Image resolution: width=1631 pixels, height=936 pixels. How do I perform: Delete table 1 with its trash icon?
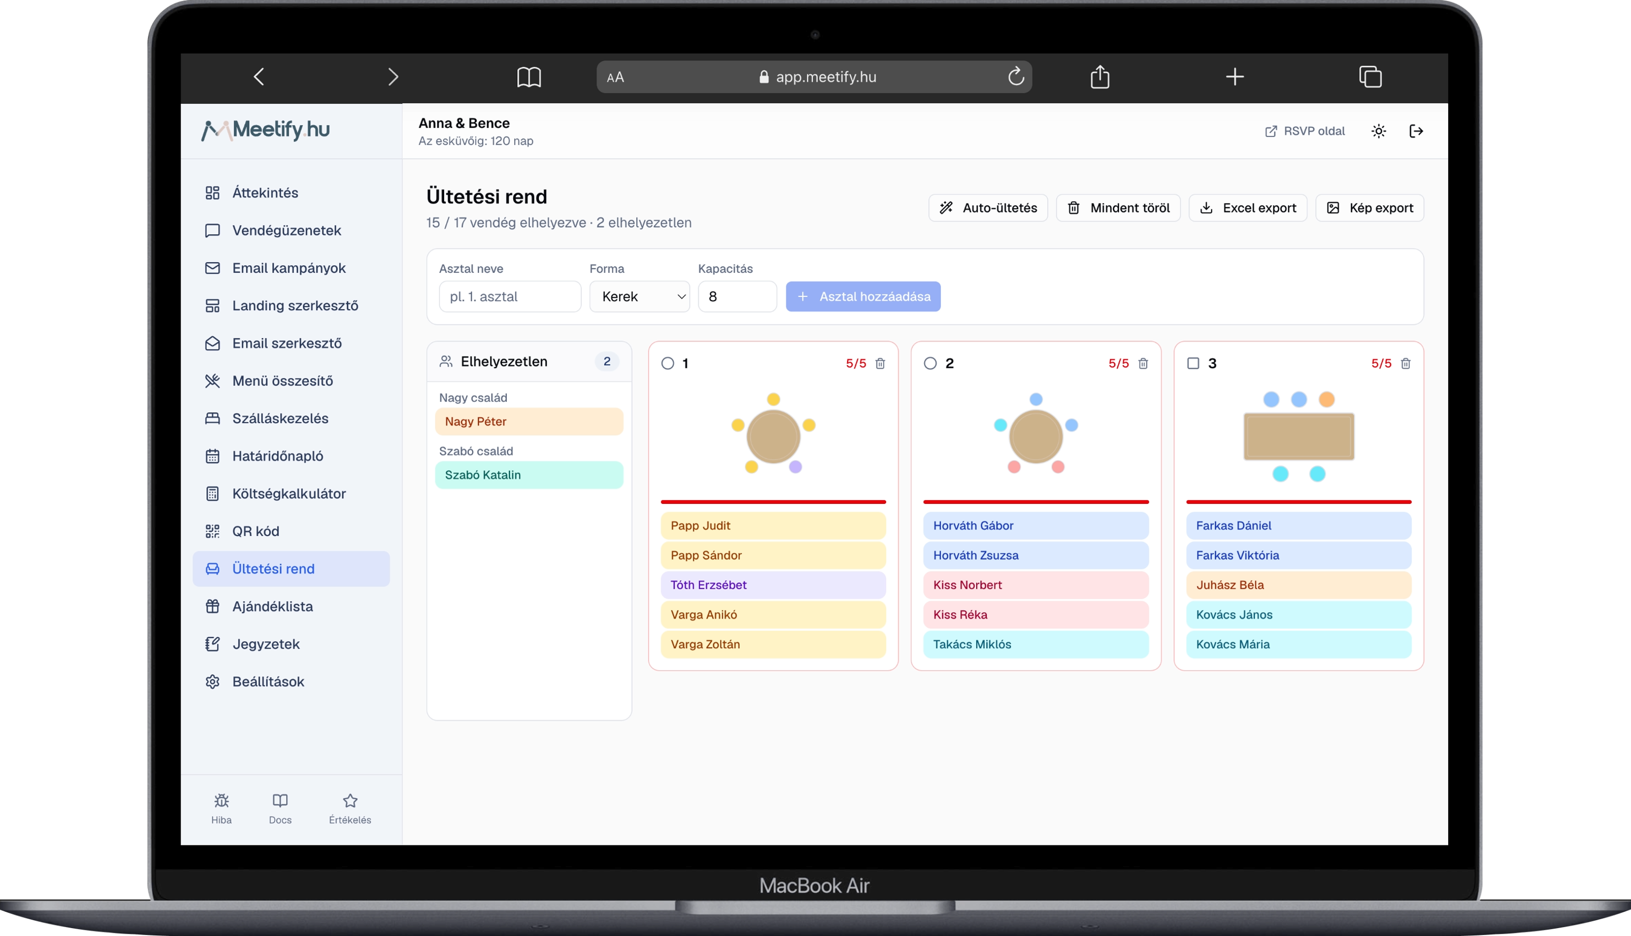pos(880,364)
